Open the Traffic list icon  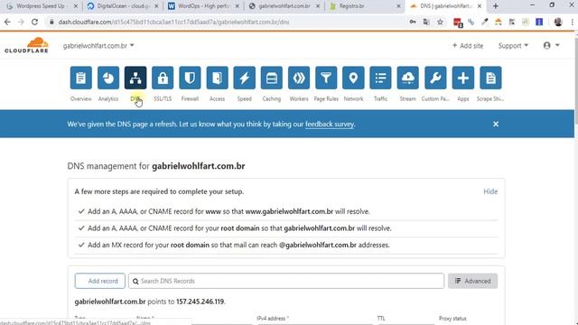click(x=380, y=78)
